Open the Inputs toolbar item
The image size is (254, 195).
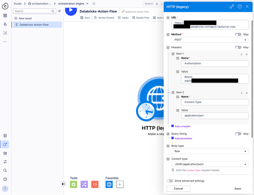pos(123,18)
